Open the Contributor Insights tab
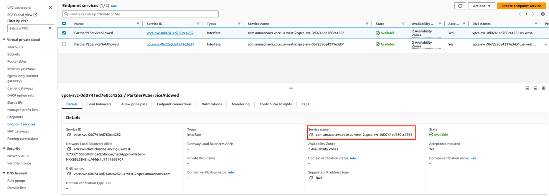 pos(275,104)
